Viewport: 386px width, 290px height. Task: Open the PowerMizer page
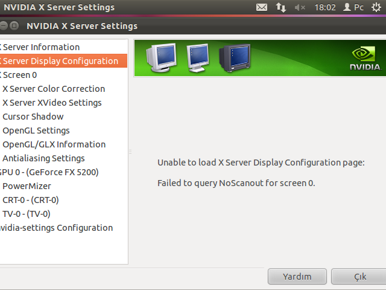pyautogui.click(x=27, y=186)
